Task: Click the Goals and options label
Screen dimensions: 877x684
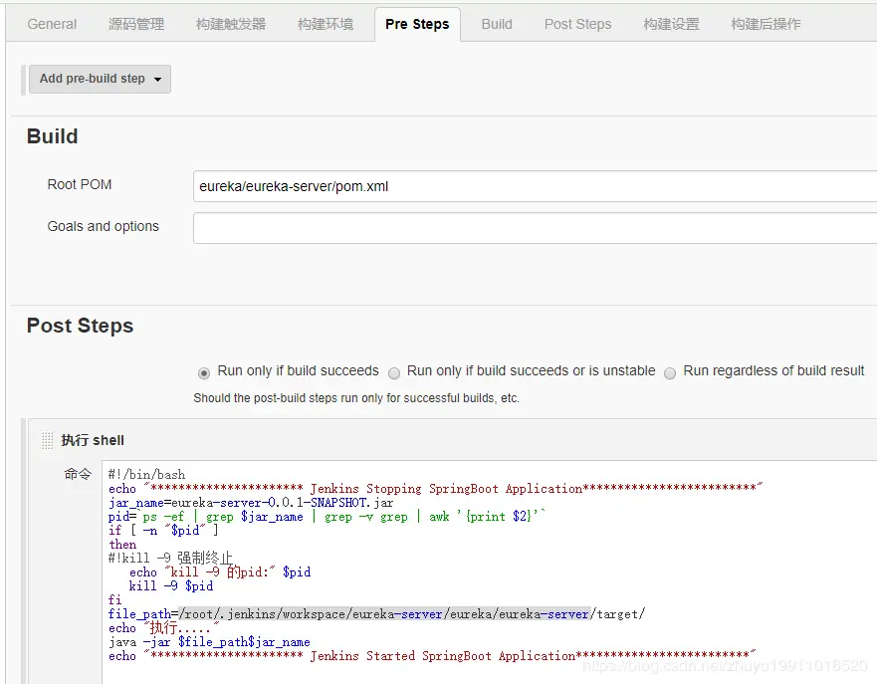Action: pyautogui.click(x=103, y=226)
